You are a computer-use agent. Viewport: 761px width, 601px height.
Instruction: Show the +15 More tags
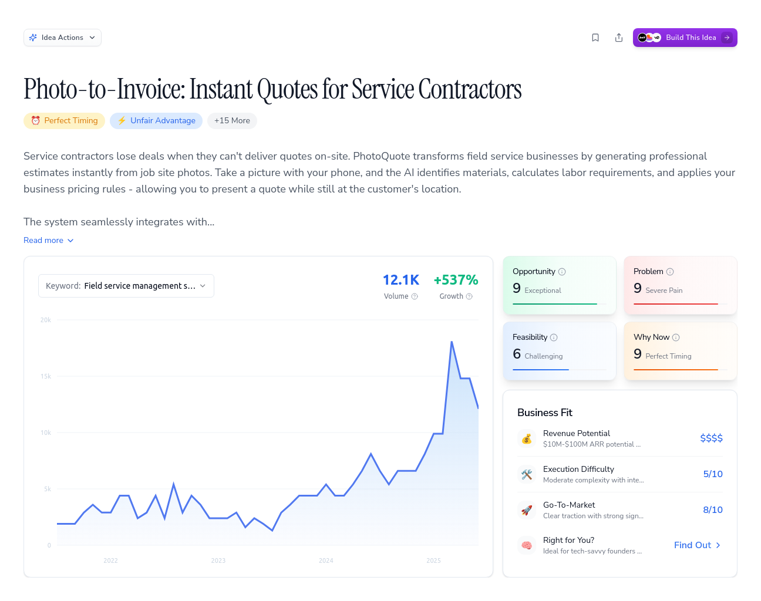[232, 120]
